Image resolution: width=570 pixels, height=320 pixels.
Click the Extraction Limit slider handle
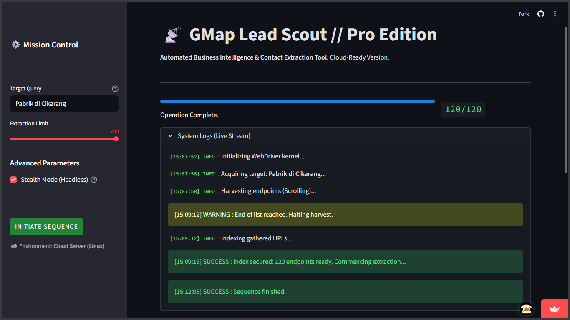pyautogui.click(x=116, y=139)
